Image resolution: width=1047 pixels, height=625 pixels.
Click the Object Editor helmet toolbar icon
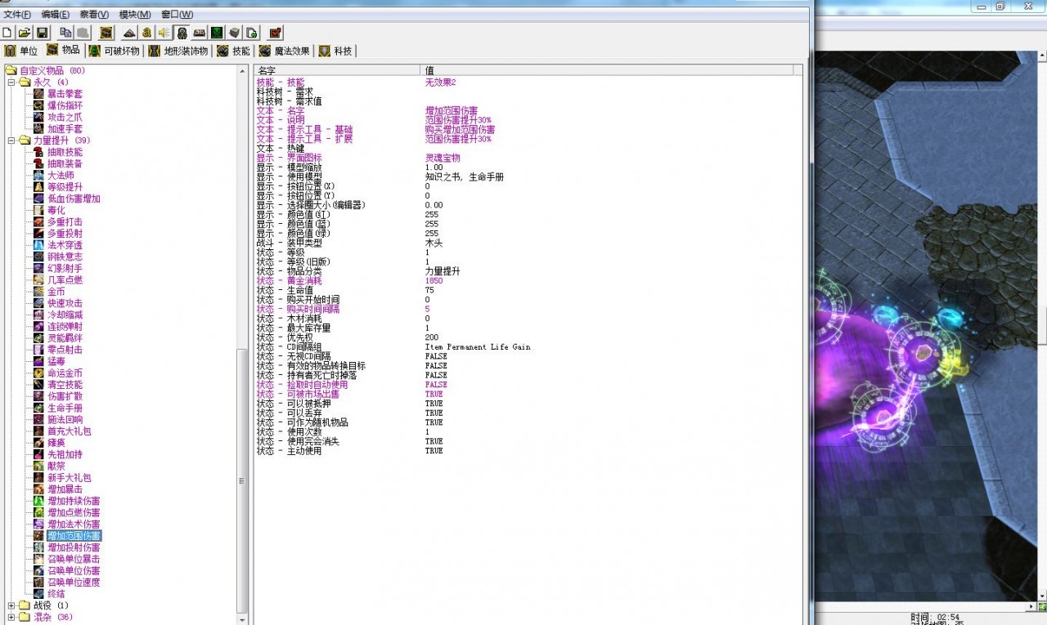(182, 33)
